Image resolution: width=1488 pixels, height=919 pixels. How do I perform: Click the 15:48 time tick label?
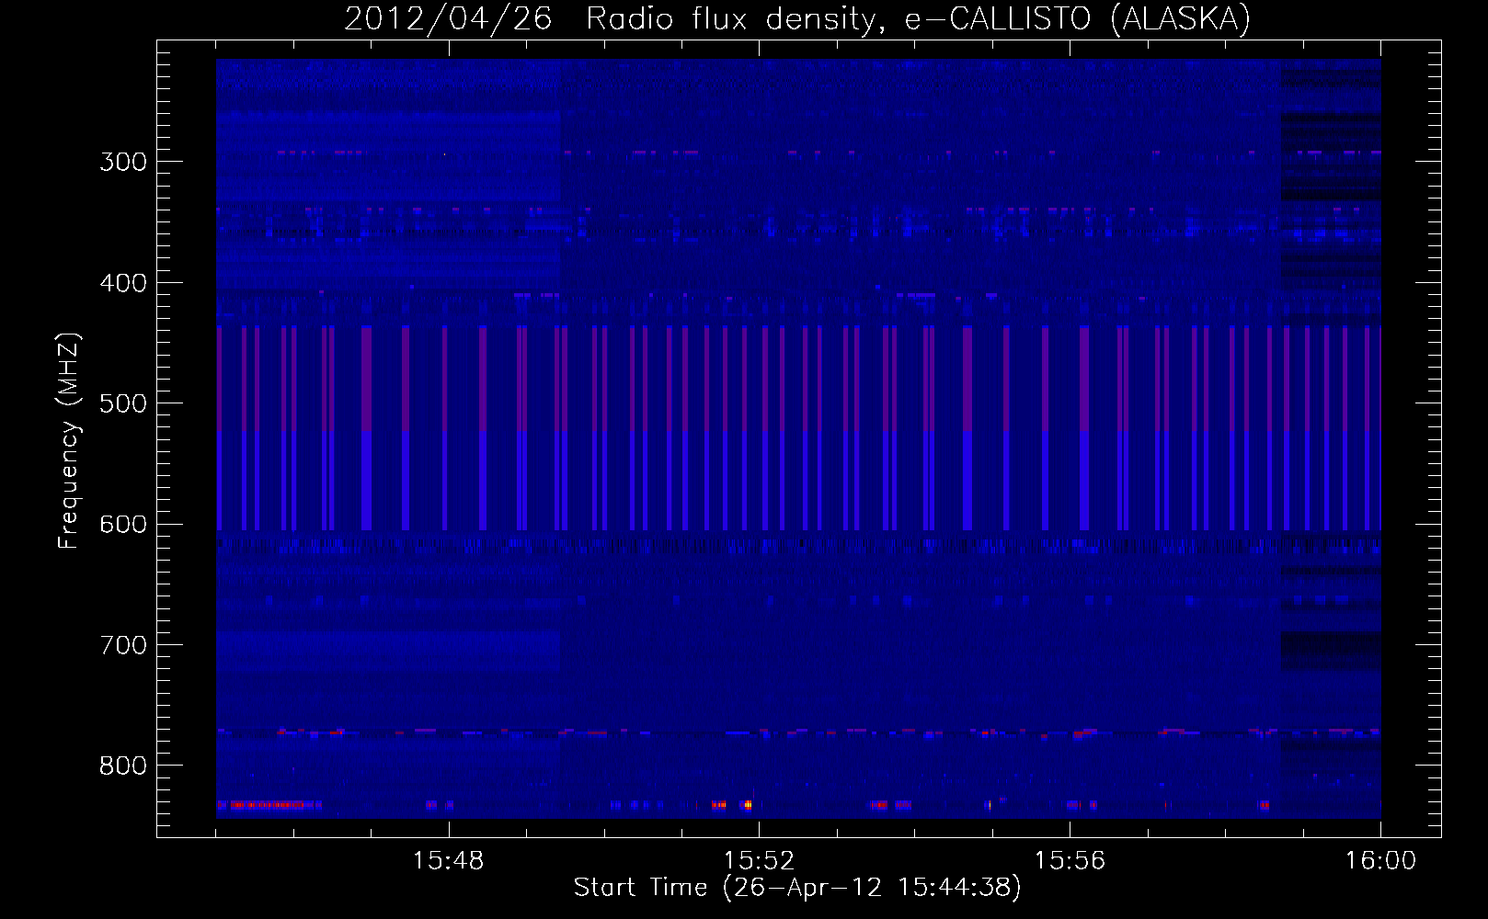(449, 861)
